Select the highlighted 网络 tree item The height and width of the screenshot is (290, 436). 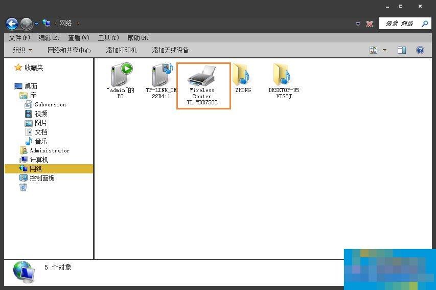49,169
